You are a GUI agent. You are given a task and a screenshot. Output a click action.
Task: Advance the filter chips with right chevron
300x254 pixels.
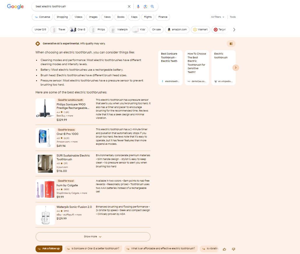click(x=234, y=29)
